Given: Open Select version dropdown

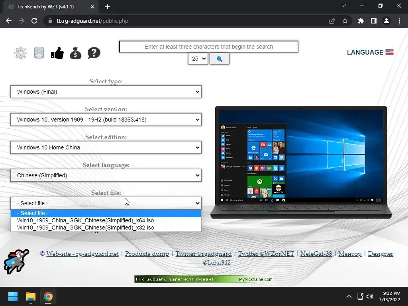Looking at the screenshot, I should 106,120.
